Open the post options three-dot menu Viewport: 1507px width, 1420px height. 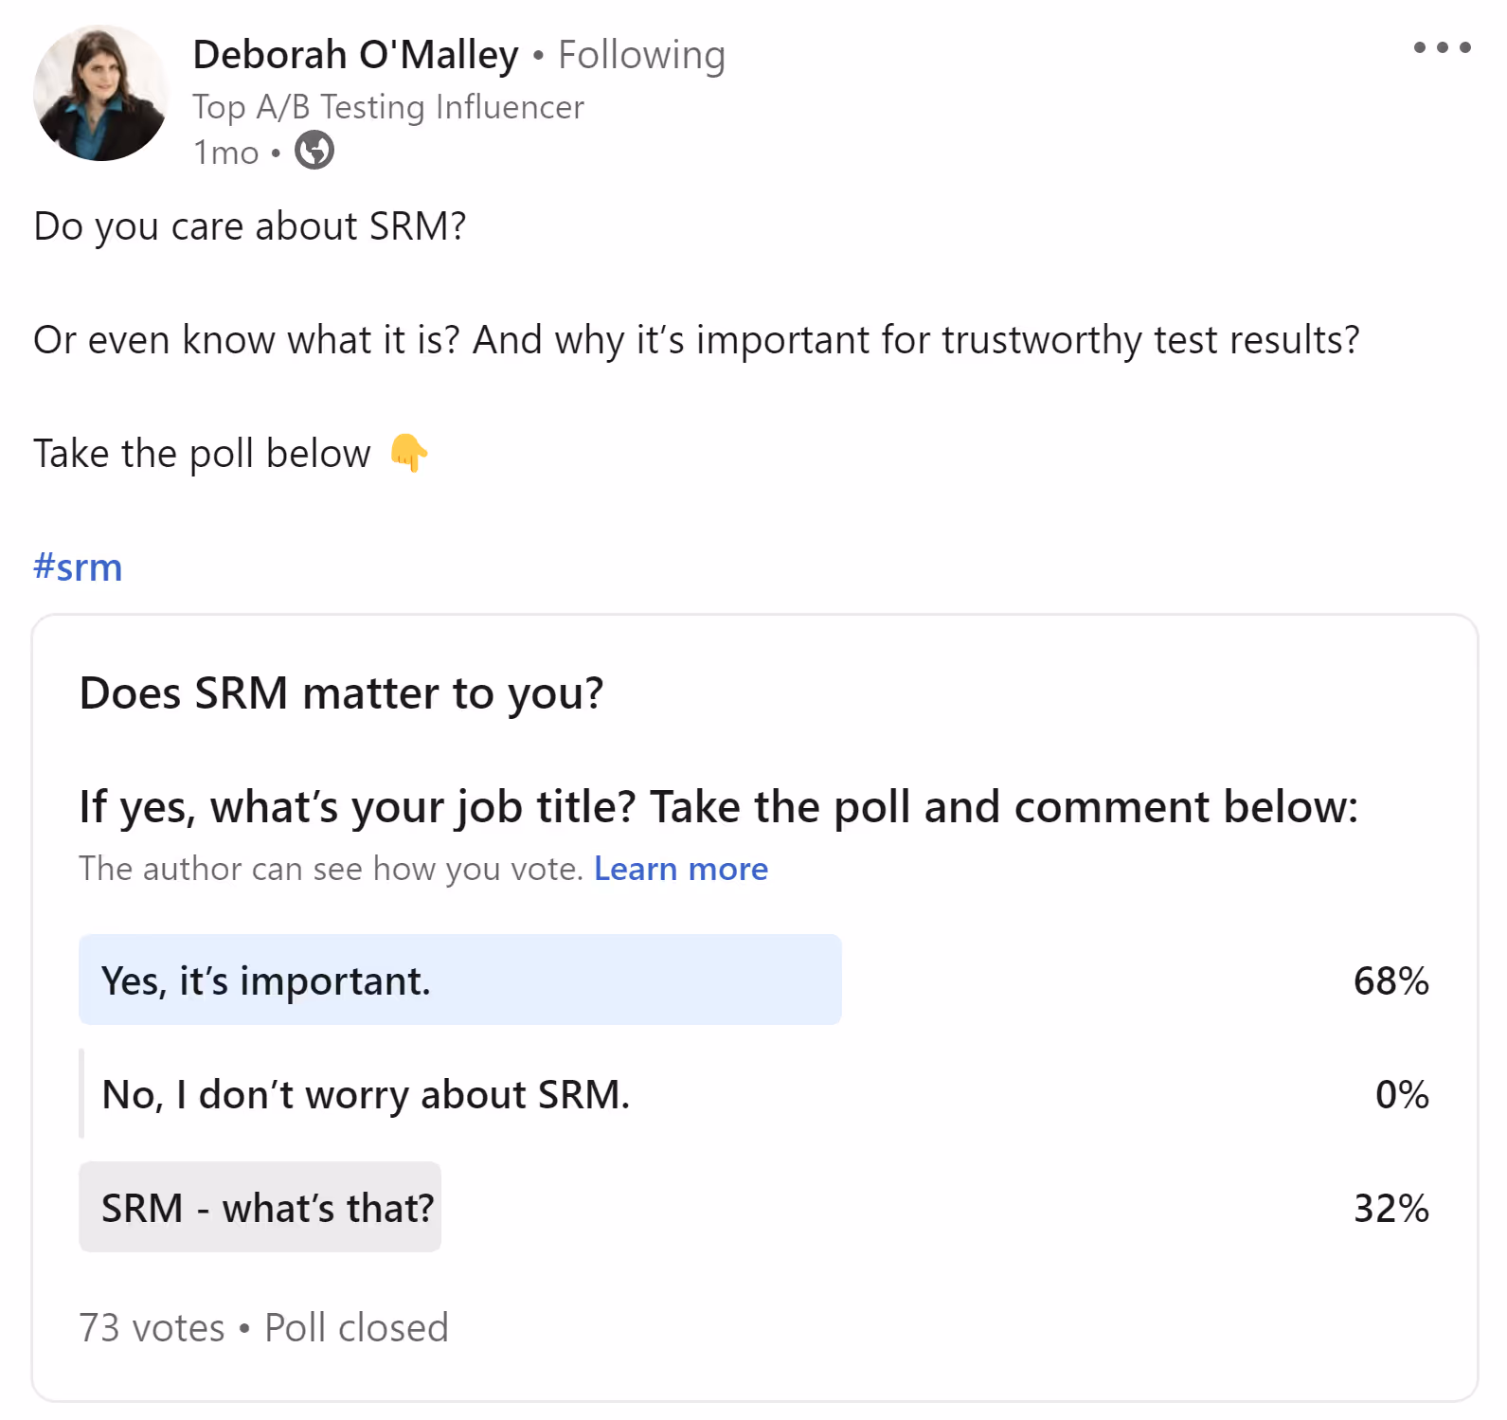coord(1440,45)
